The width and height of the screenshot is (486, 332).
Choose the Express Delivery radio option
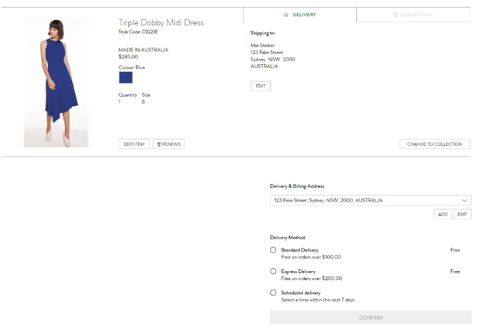pos(273,272)
